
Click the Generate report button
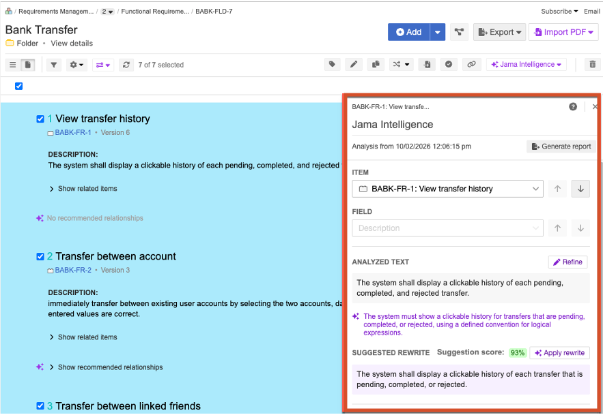point(561,147)
